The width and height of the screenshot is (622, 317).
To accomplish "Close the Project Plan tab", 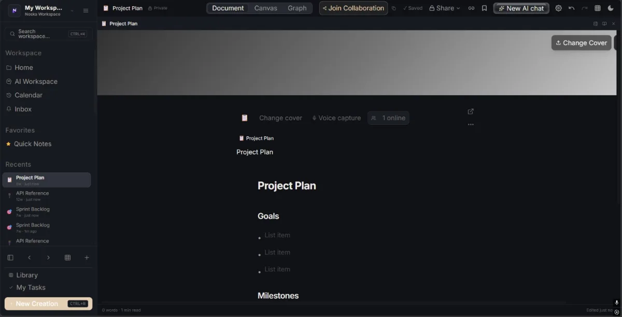I will (x=613, y=24).
